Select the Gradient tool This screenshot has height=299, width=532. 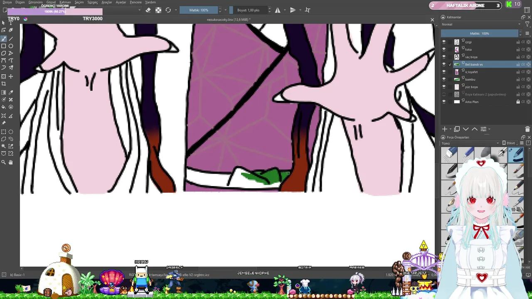[4, 93]
